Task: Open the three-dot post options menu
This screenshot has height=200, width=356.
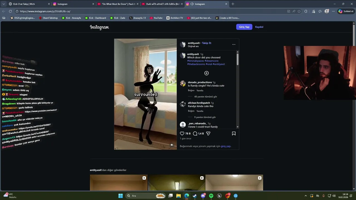Action: (x=234, y=44)
